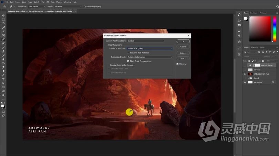The image size is (279, 156).
Task: Select the Hand tool
Action: pyautogui.click(x=3, y=91)
